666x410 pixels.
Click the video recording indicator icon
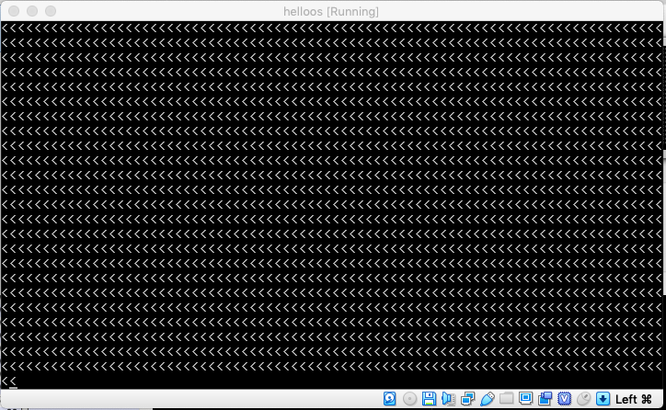[545, 399]
